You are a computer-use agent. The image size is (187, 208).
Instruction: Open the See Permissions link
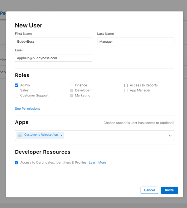tap(28, 109)
